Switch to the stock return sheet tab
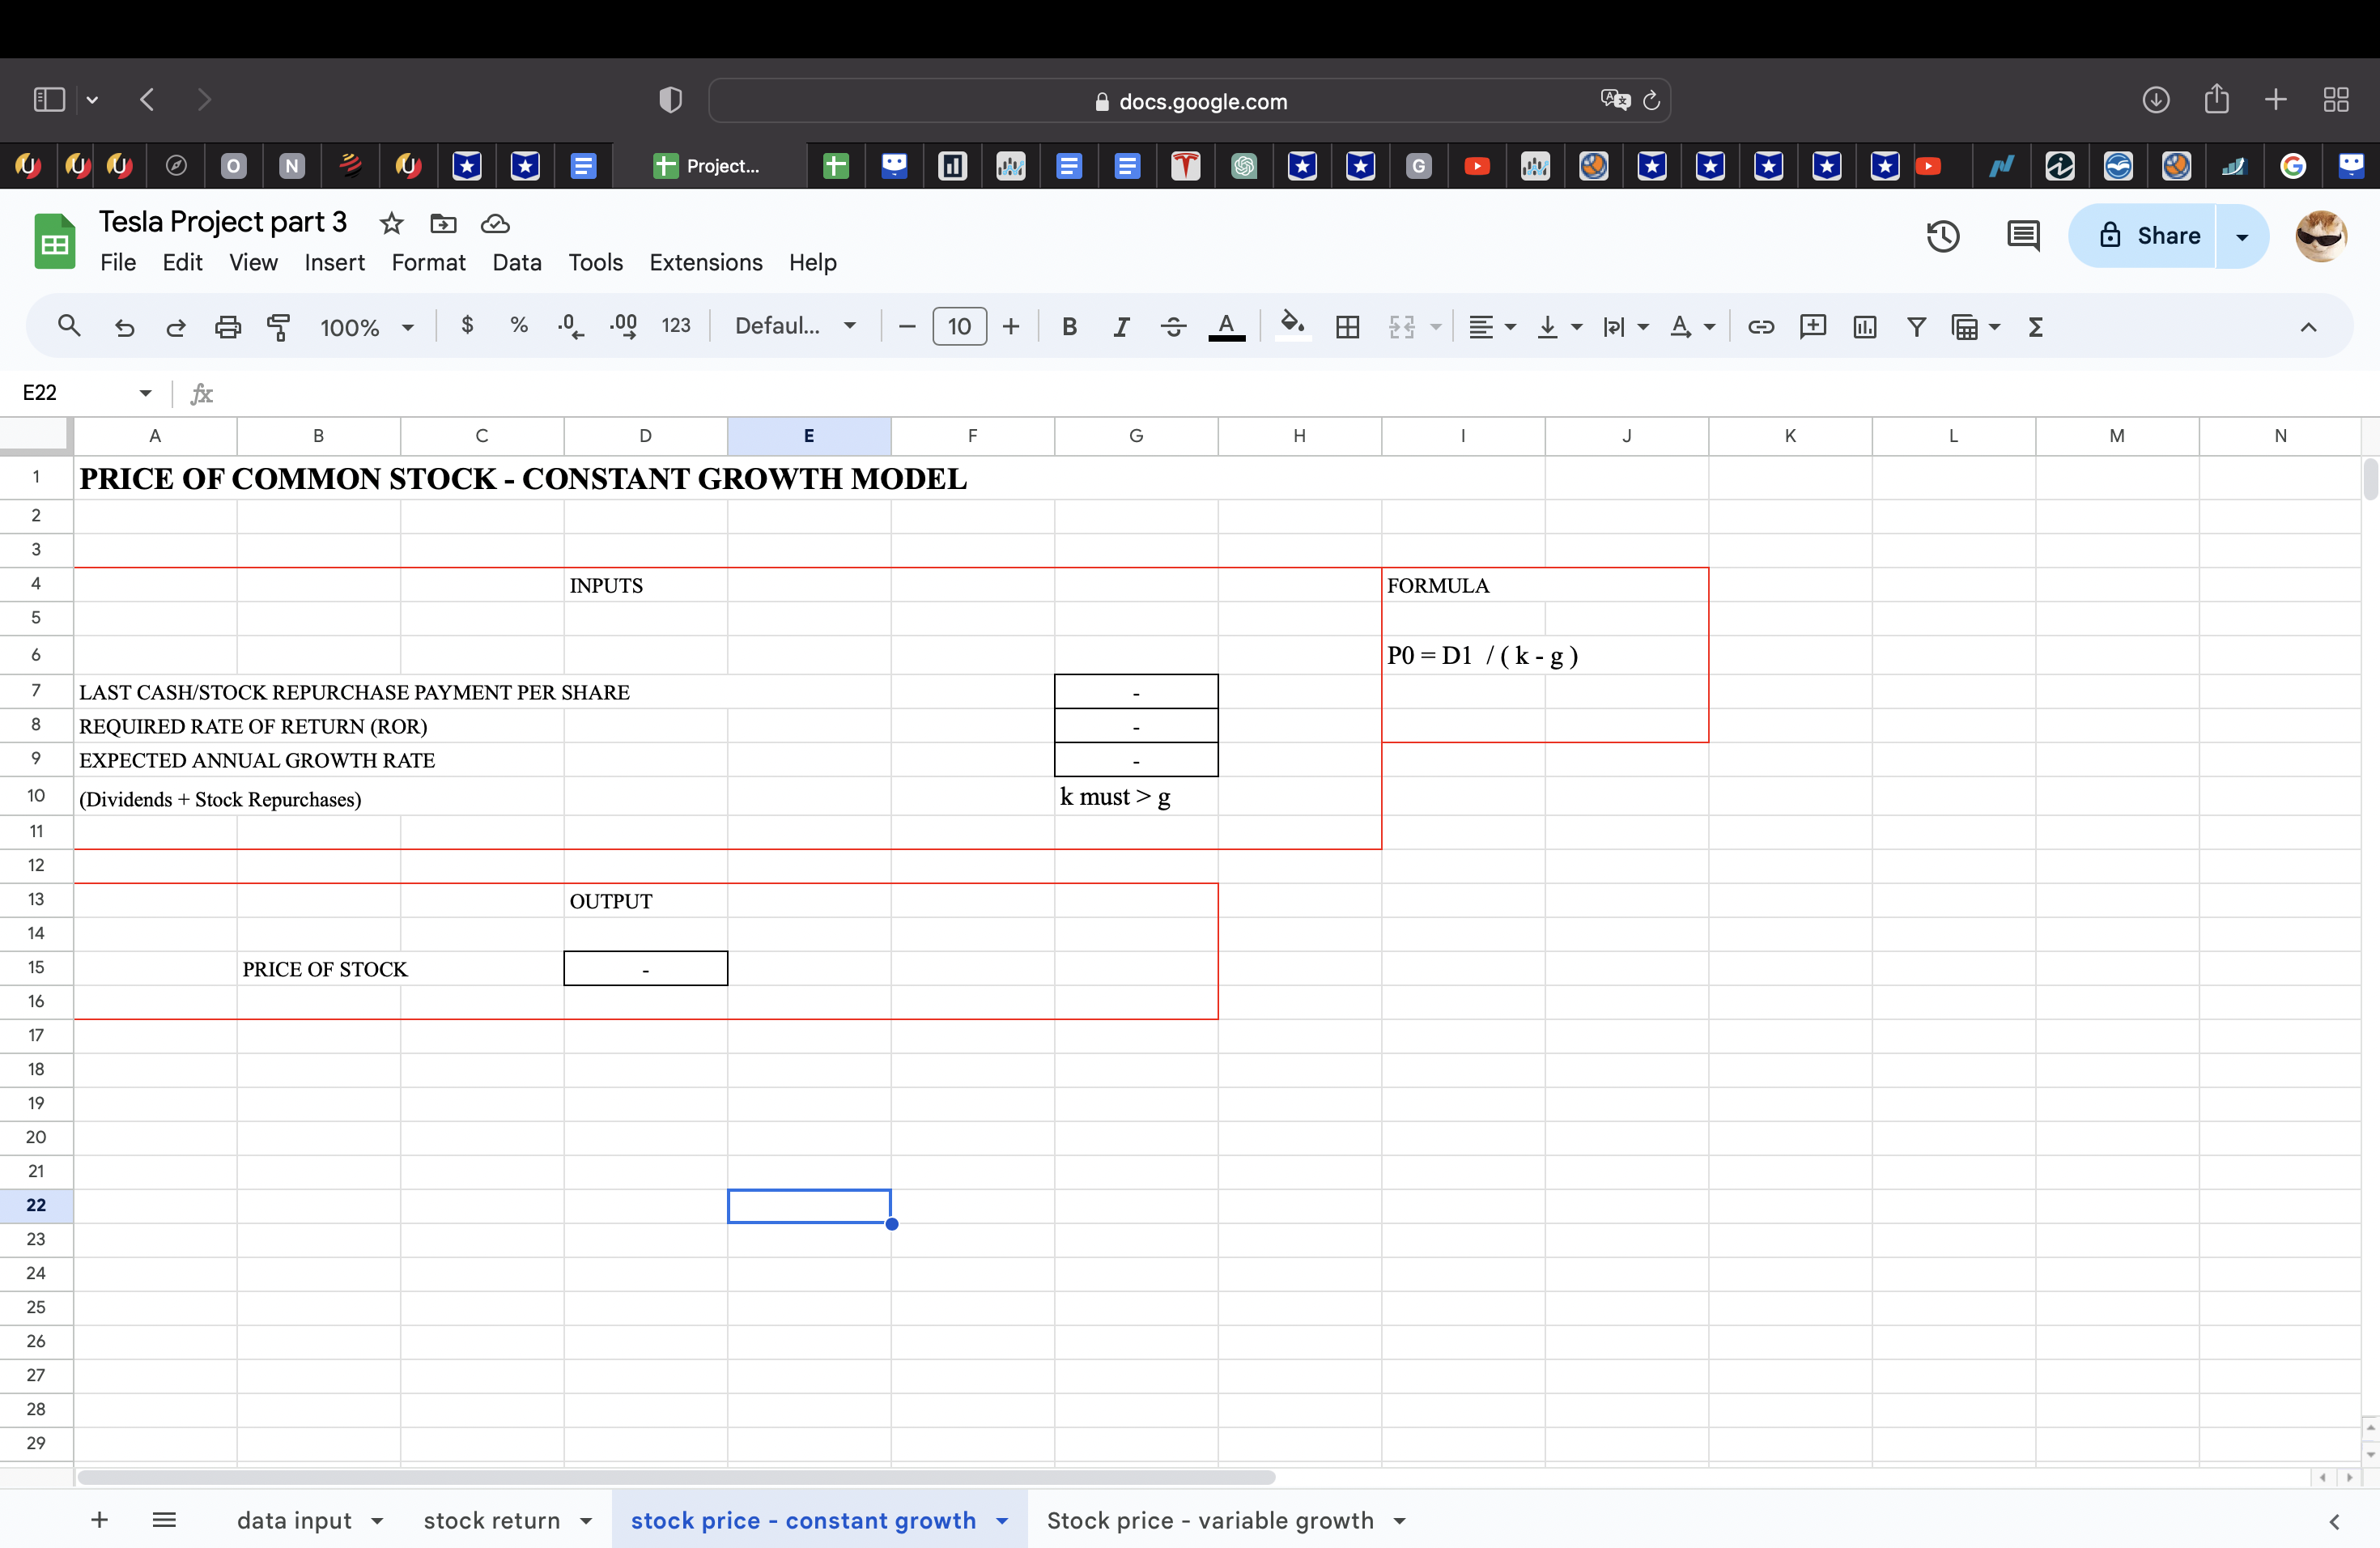 click(x=491, y=1520)
